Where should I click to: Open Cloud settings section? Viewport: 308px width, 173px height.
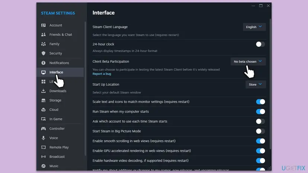pyautogui.click(x=61, y=110)
